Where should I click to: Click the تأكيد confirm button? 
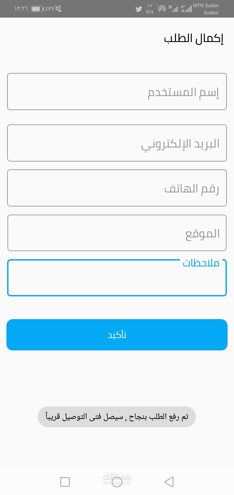point(117,335)
